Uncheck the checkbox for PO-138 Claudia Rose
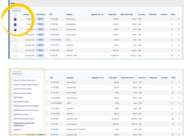This screenshot has width=184, height=136. pos(15,25)
